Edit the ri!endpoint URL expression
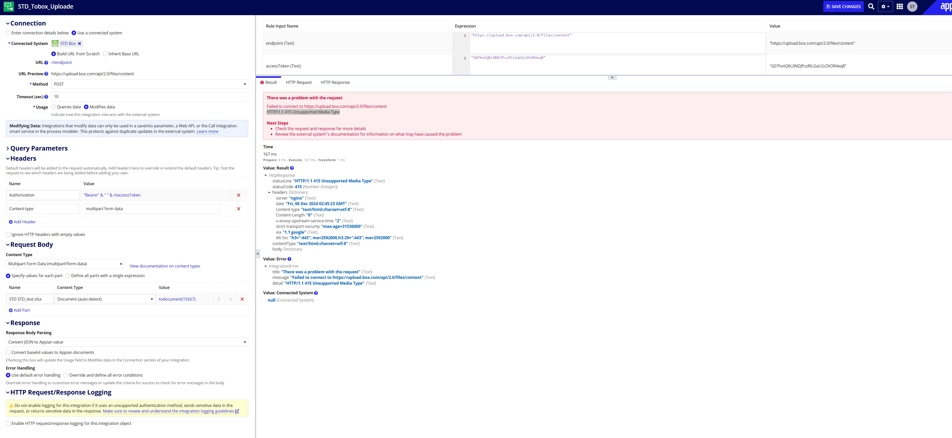The width and height of the screenshot is (952, 438). (62, 63)
